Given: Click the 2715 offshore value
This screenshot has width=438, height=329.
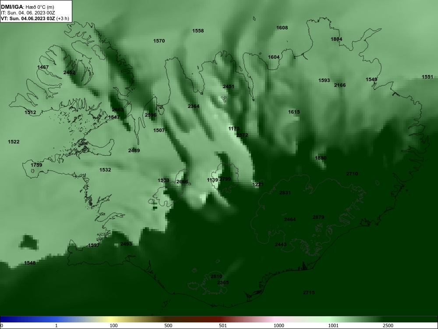Looking at the screenshot, I should click(x=309, y=293).
